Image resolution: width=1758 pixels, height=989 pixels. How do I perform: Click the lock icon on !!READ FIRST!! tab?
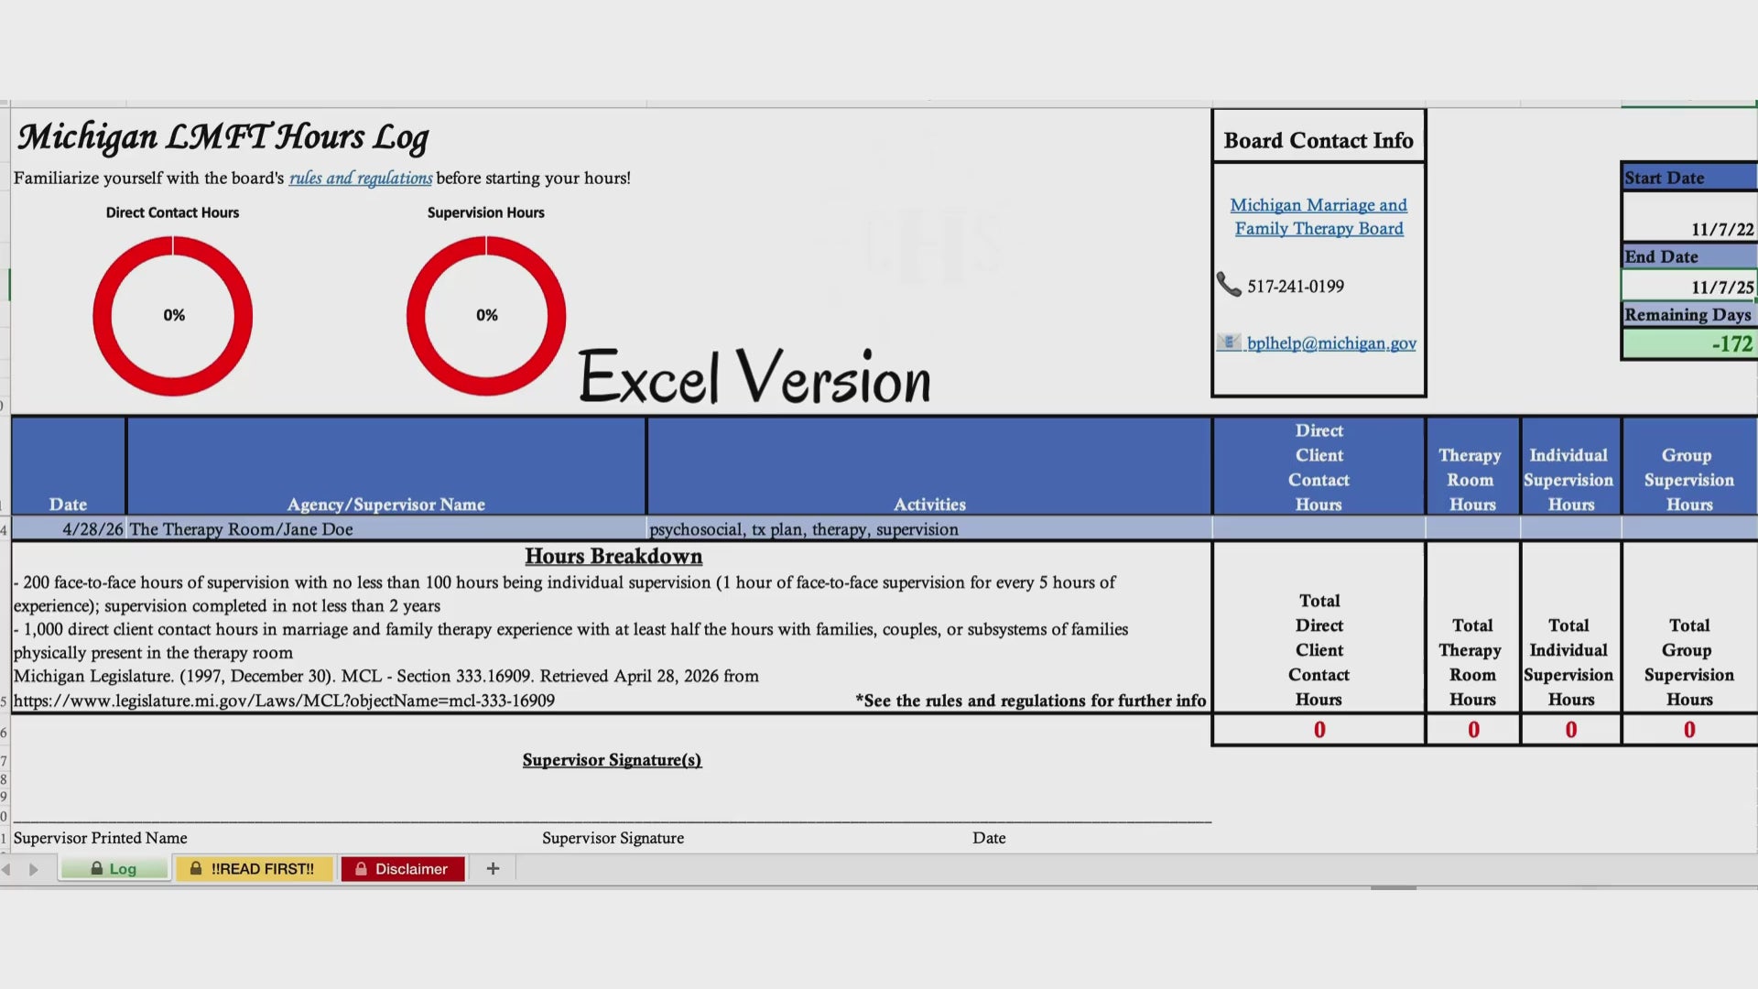(x=195, y=868)
